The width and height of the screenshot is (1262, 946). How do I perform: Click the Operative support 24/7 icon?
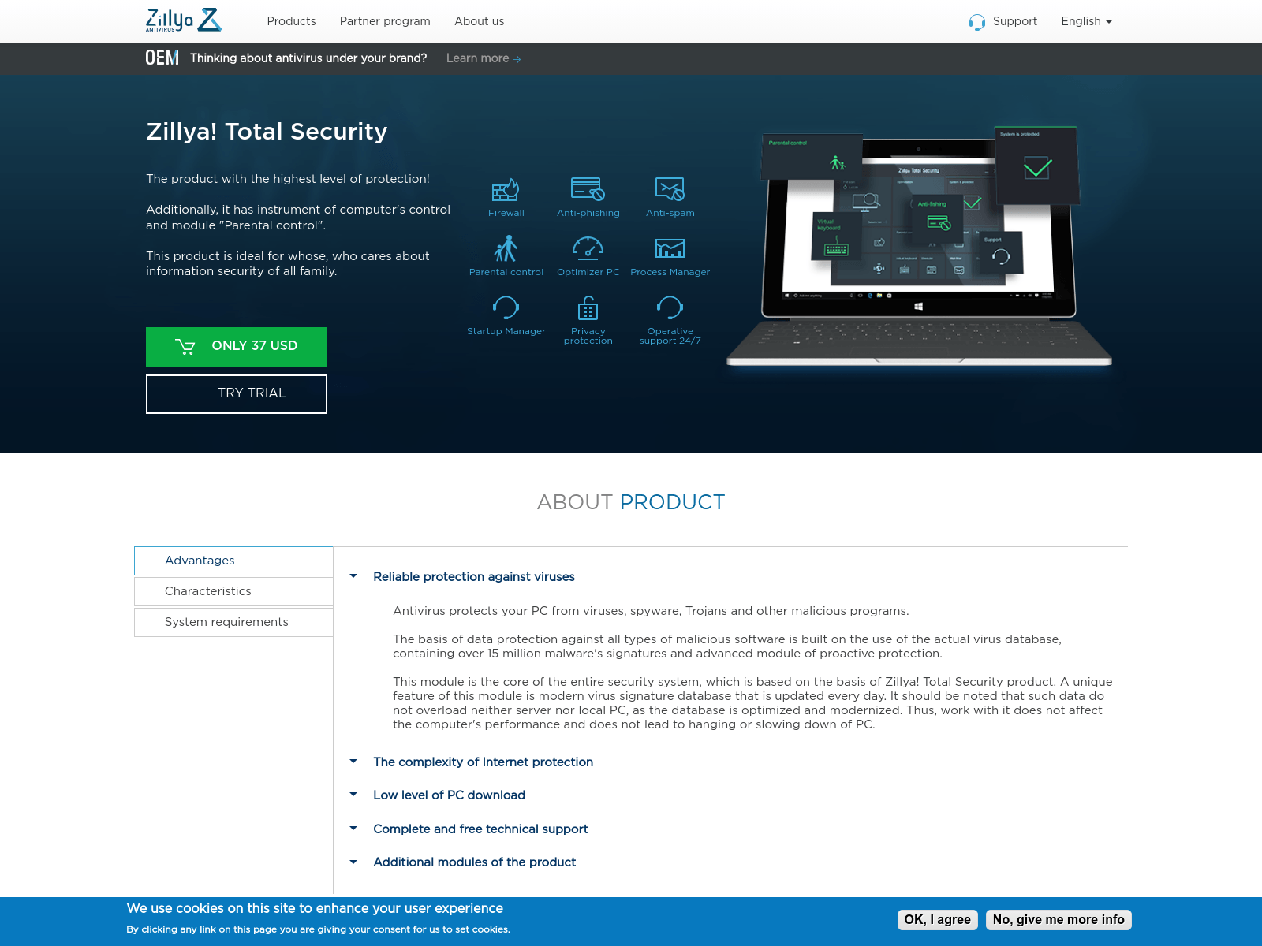pos(670,307)
